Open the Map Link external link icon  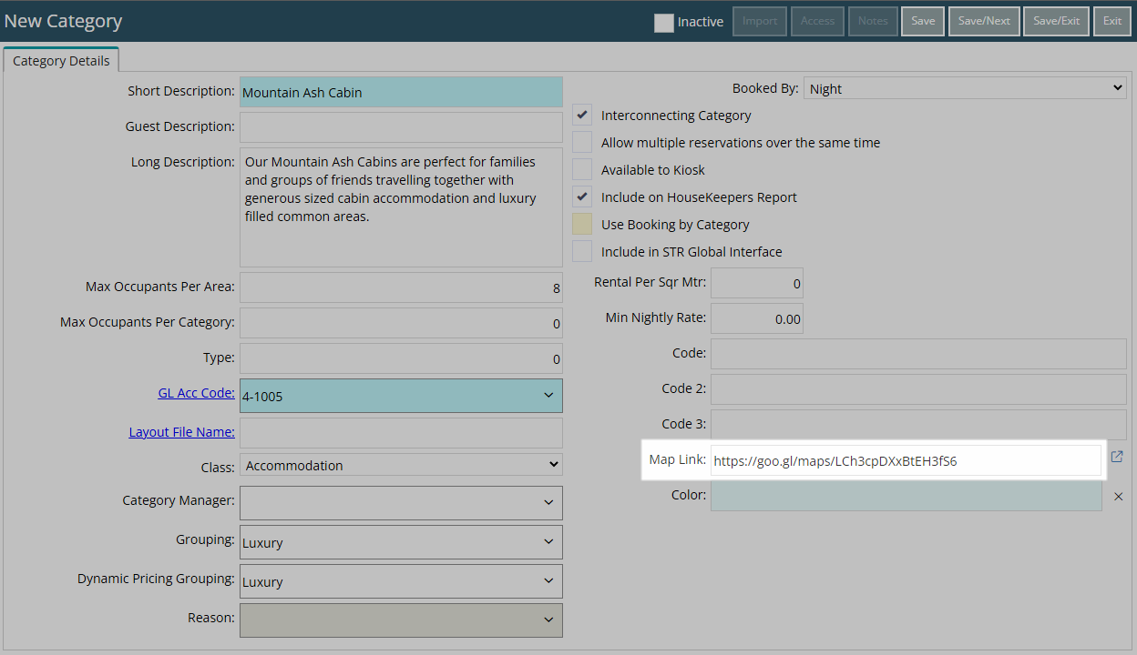pos(1117,457)
